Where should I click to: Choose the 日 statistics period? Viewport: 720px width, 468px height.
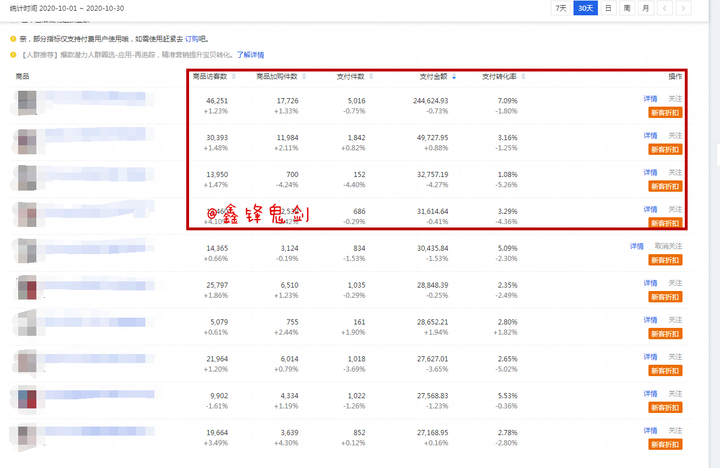coord(608,8)
